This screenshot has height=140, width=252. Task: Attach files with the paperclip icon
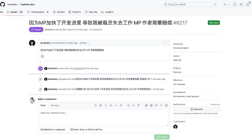tap(146, 105)
